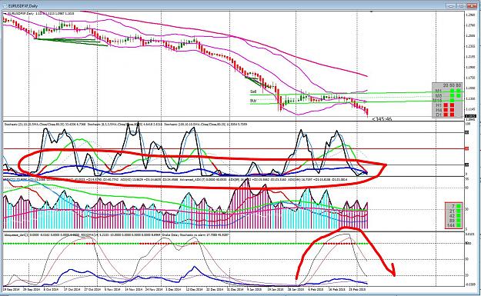
Task: Maximize the EURUSD Daily chart window
Action: point(461,5)
